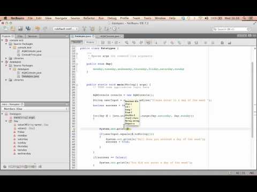Open the Members View dropdown in Navigator

point(35,109)
